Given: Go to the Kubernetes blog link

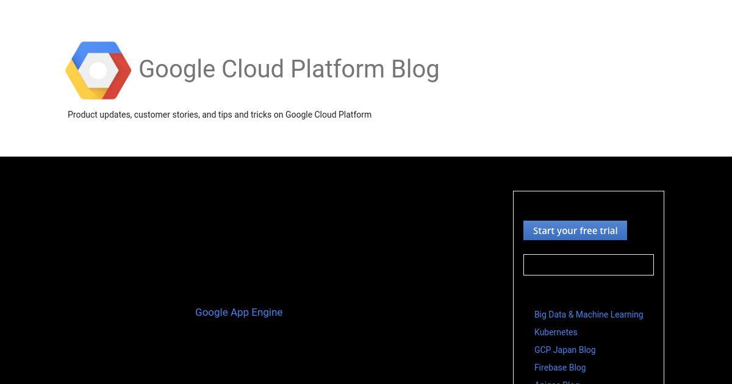Looking at the screenshot, I should (x=556, y=332).
